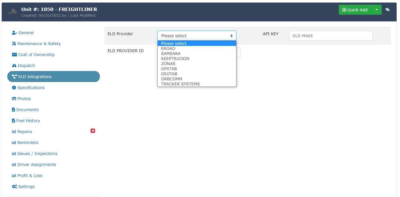Image resolution: width=400 pixels, height=197 pixels.
Task: Click the plus icon in Quick Add
Action: pyautogui.click(x=344, y=10)
